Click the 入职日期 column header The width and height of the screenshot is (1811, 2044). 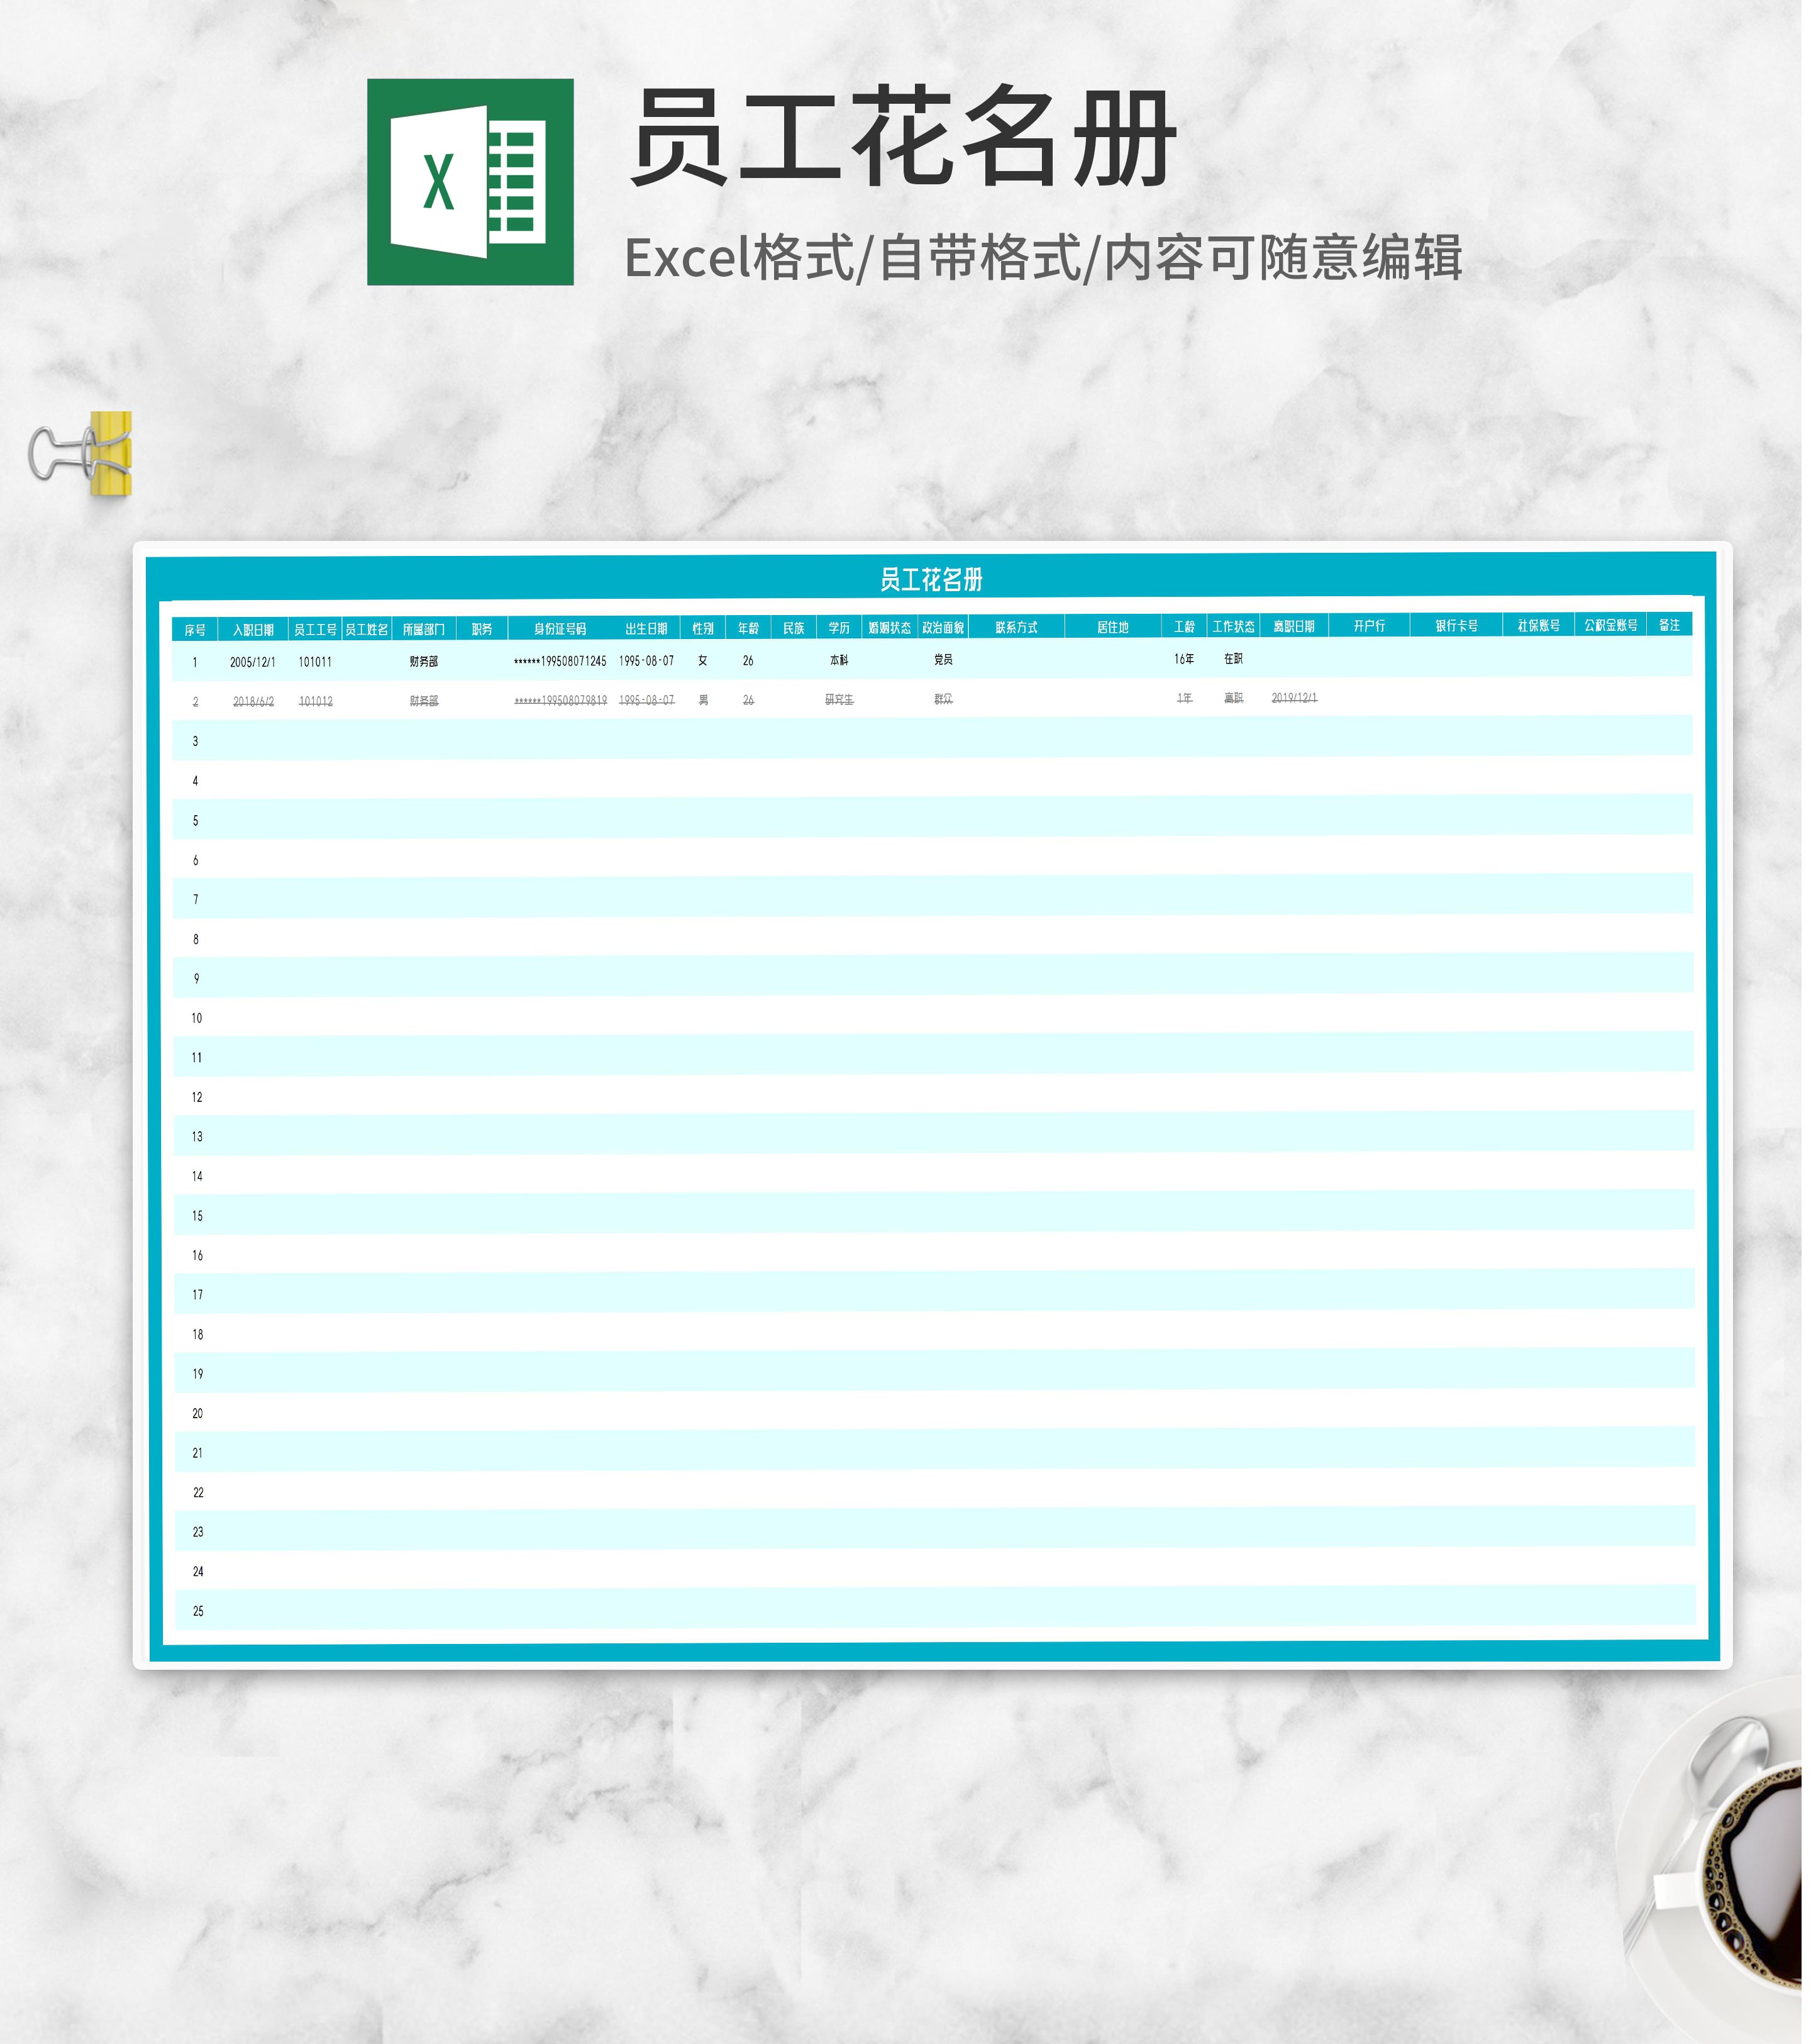(253, 630)
